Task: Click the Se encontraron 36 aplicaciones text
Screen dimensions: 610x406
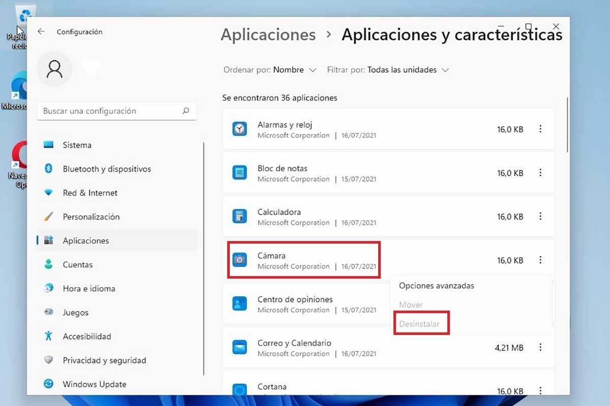Action: coord(280,97)
